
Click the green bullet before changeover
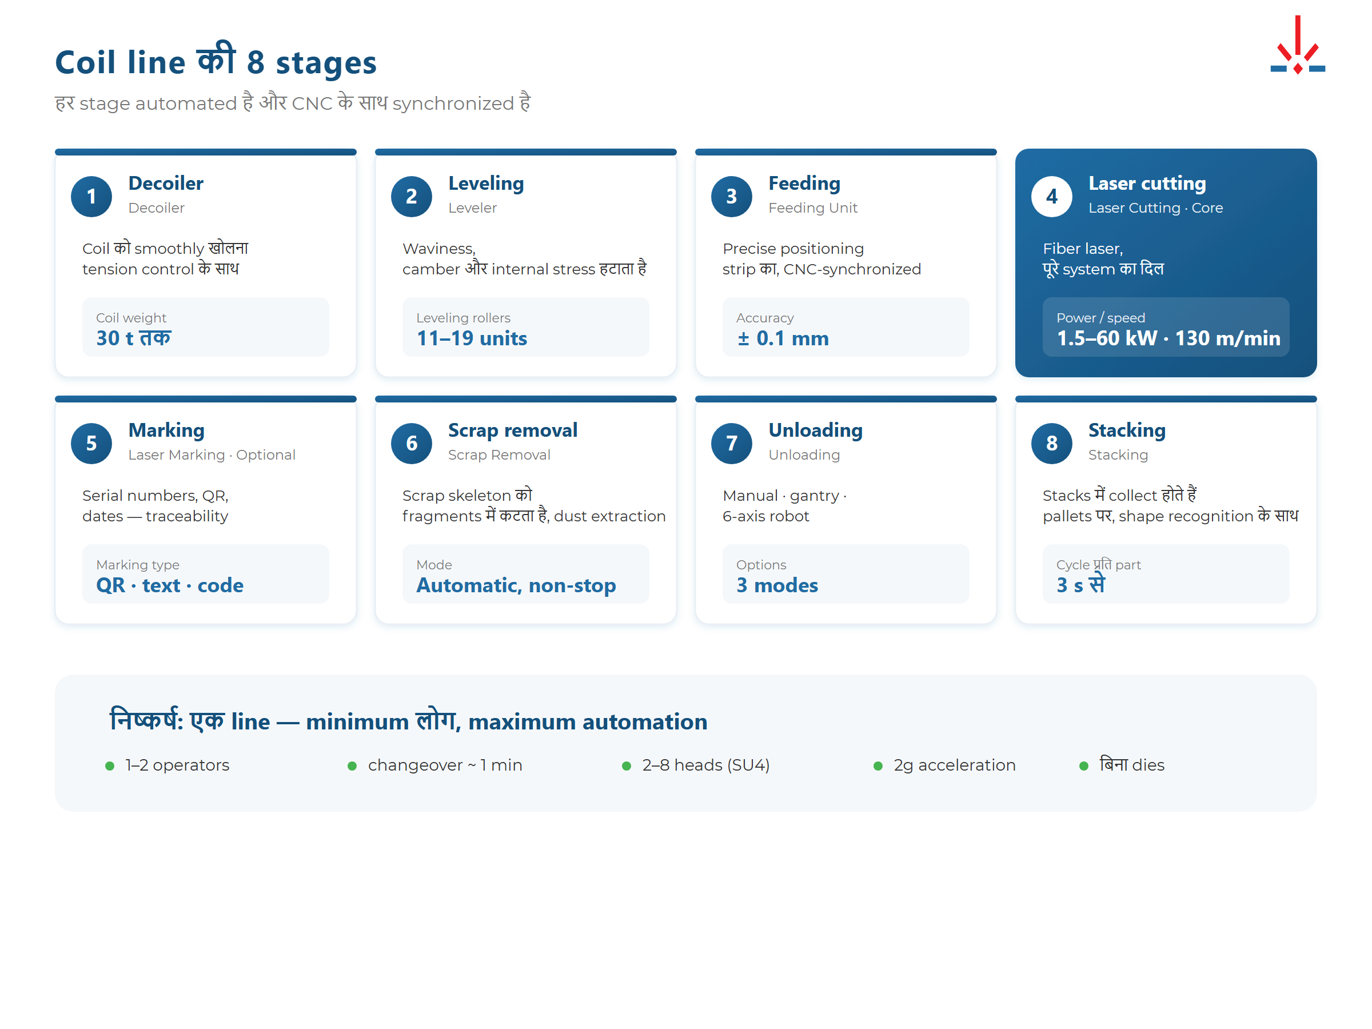pos(352,766)
